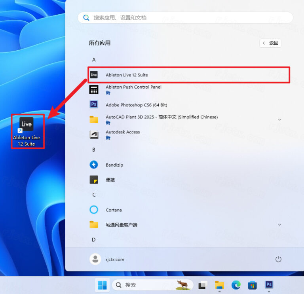Image resolution: width=304 pixels, height=294 pixels.
Task: Click the letter C section header
Action: [94, 195]
